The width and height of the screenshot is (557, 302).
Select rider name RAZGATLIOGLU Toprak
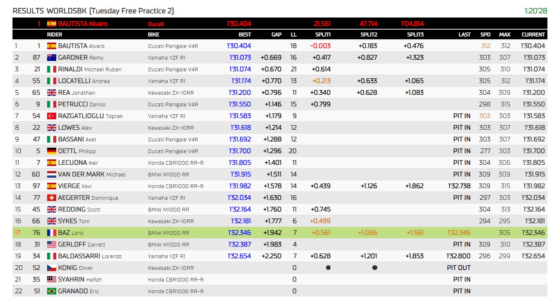[90, 116]
